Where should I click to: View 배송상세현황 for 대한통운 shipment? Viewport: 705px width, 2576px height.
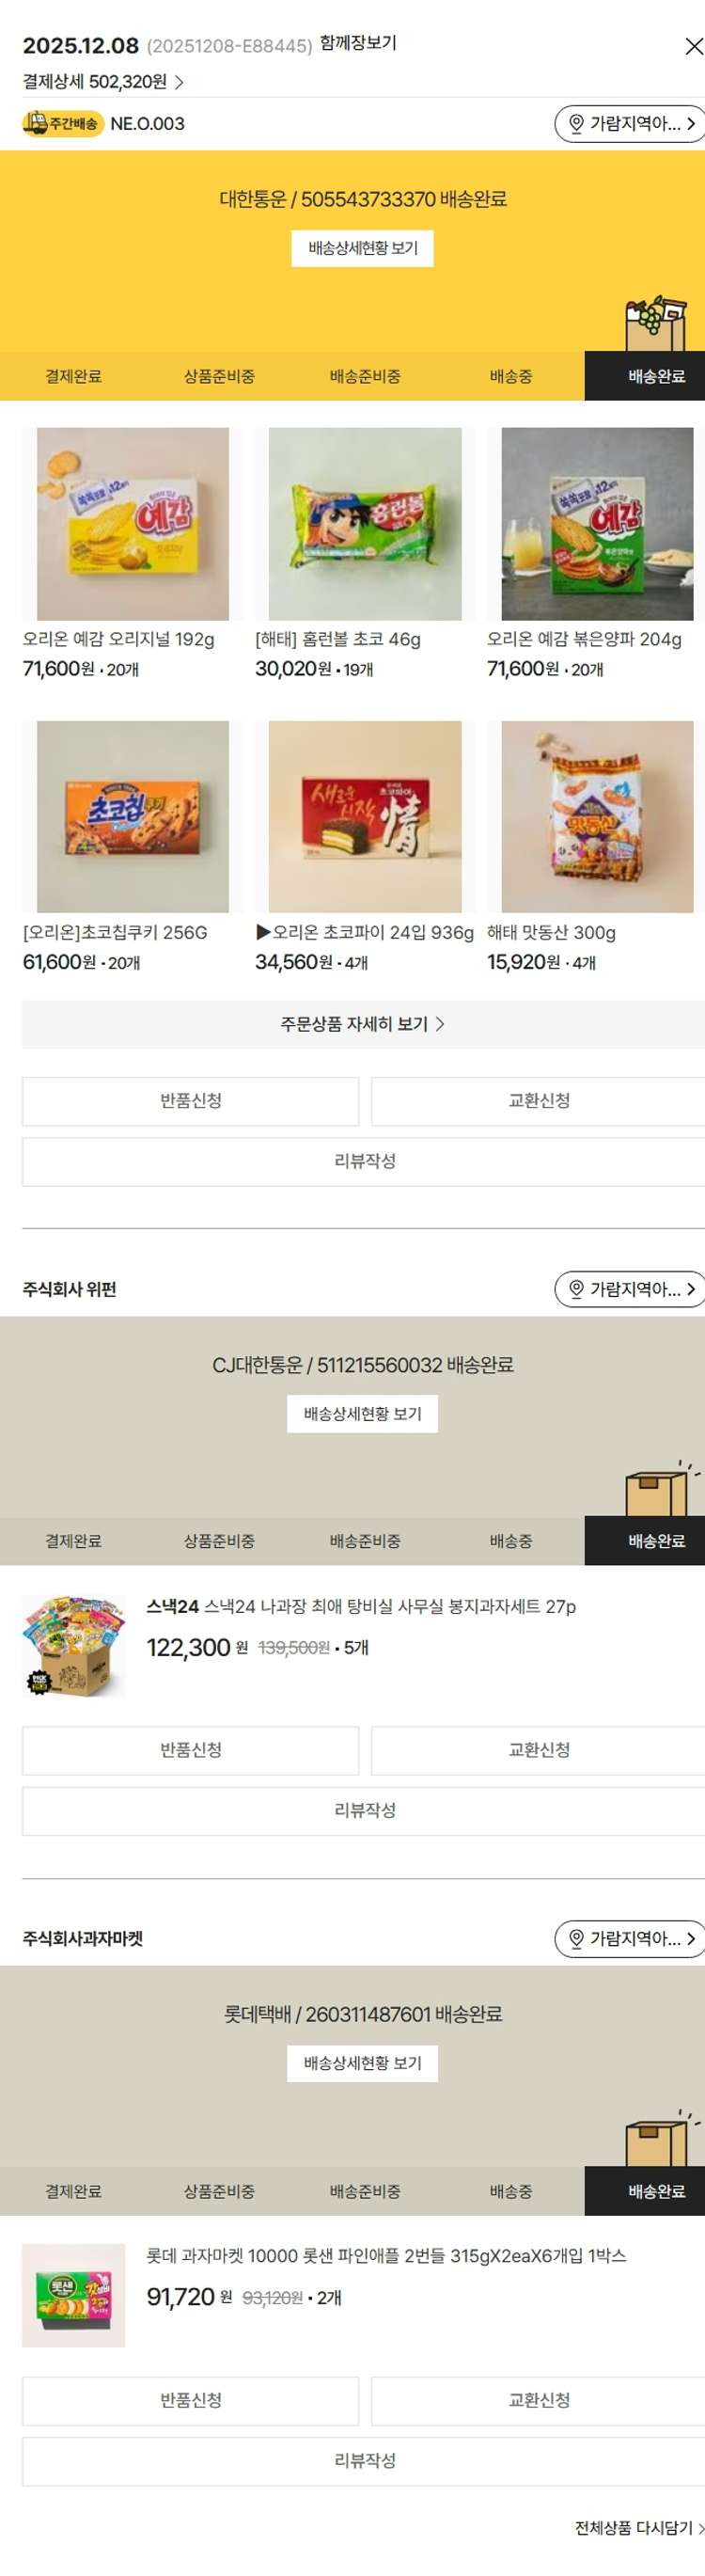(x=362, y=248)
